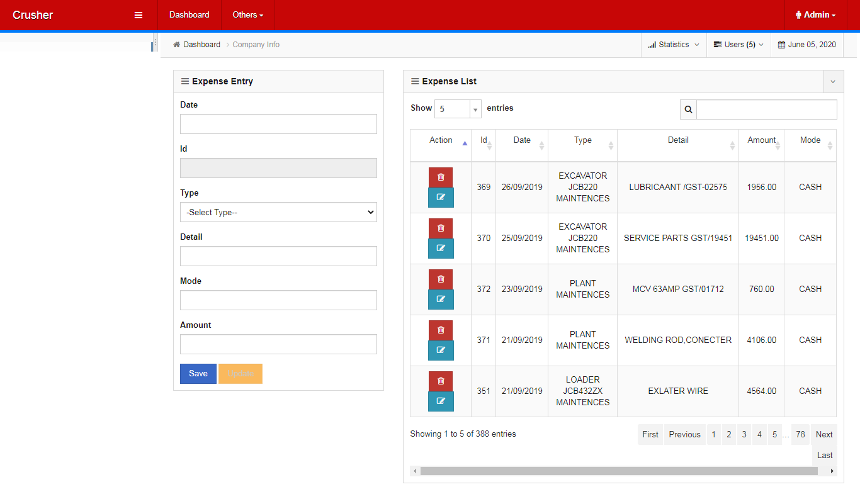Delete expense entry with Id 370

441,228
